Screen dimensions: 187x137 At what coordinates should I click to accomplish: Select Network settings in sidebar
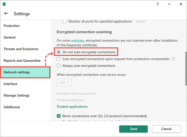25,72
